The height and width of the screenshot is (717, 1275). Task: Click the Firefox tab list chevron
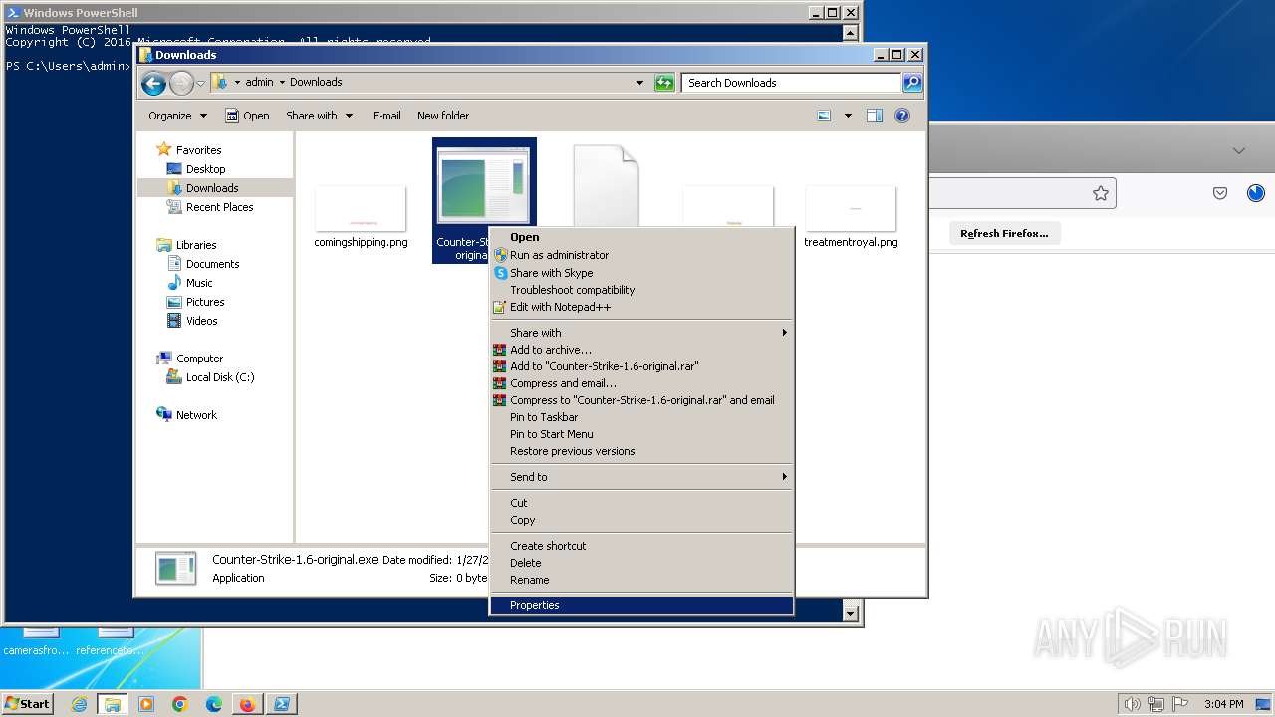1239,151
